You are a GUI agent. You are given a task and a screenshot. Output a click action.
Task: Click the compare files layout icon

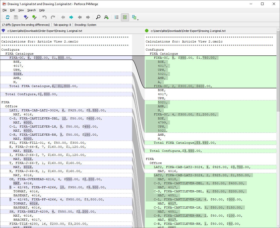pyautogui.click(x=134, y=17)
